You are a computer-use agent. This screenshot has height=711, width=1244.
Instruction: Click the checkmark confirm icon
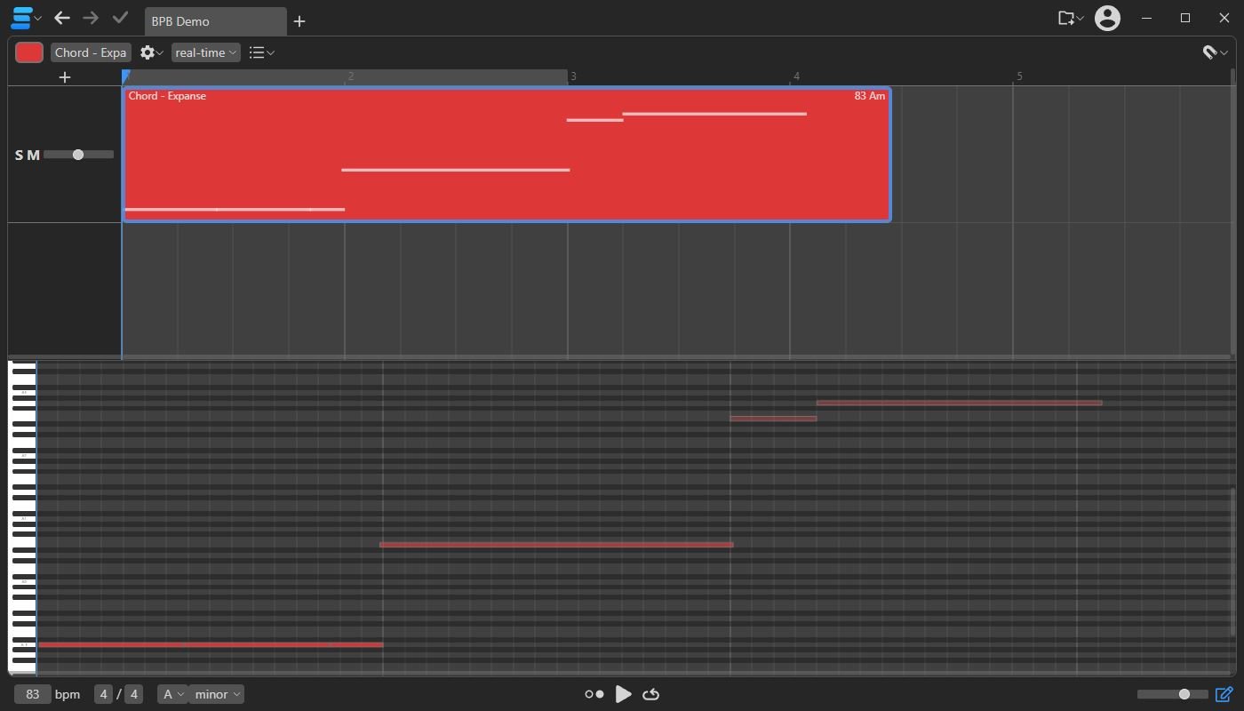120,18
